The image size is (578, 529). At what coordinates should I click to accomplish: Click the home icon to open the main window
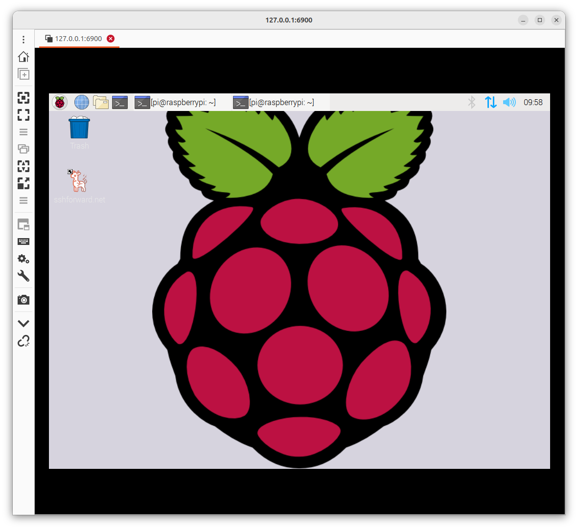[23, 57]
